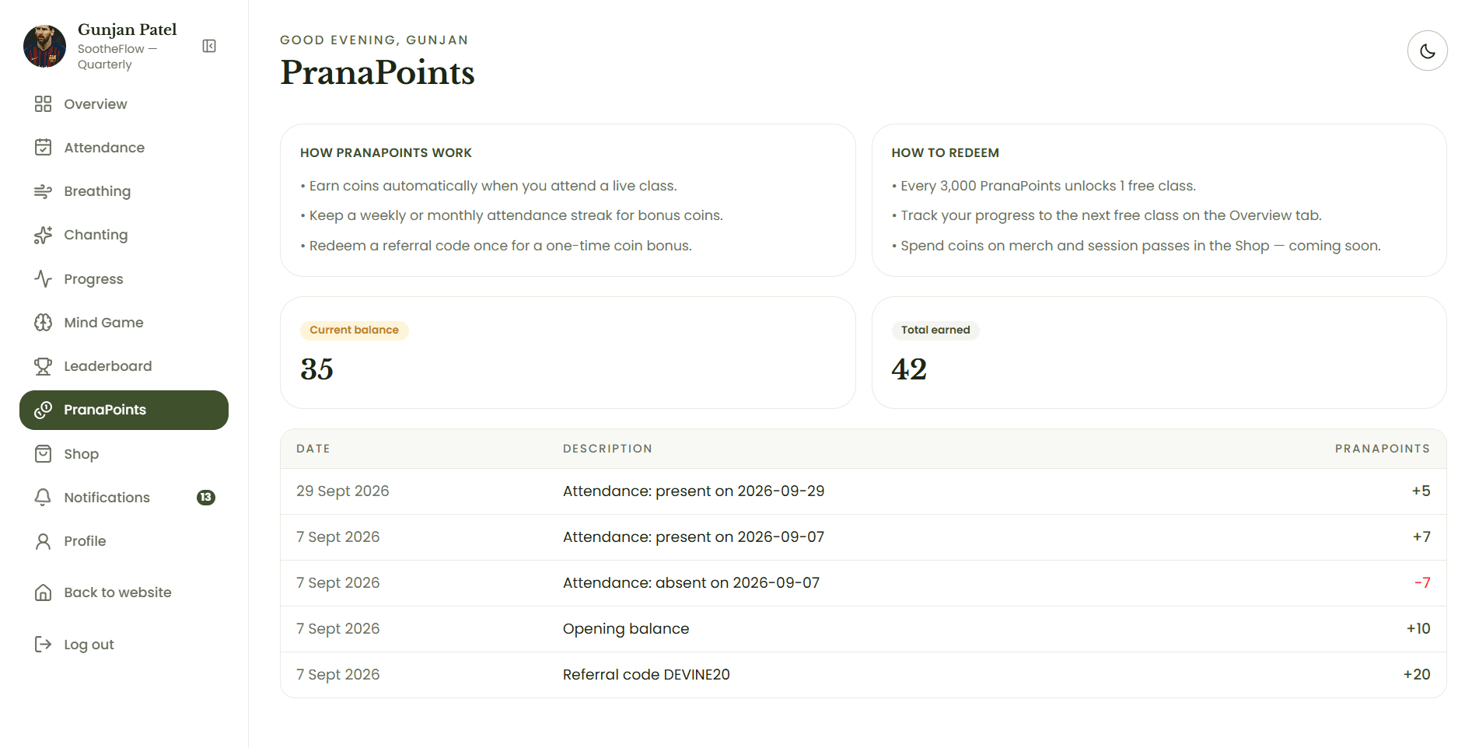This screenshot has height=748, width=1479.
Task: Click the Log out arrow icon
Action: (x=43, y=644)
